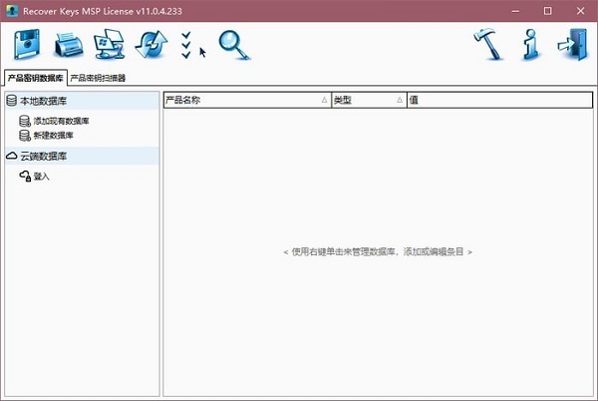Click the exit door icon

tap(572, 44)
